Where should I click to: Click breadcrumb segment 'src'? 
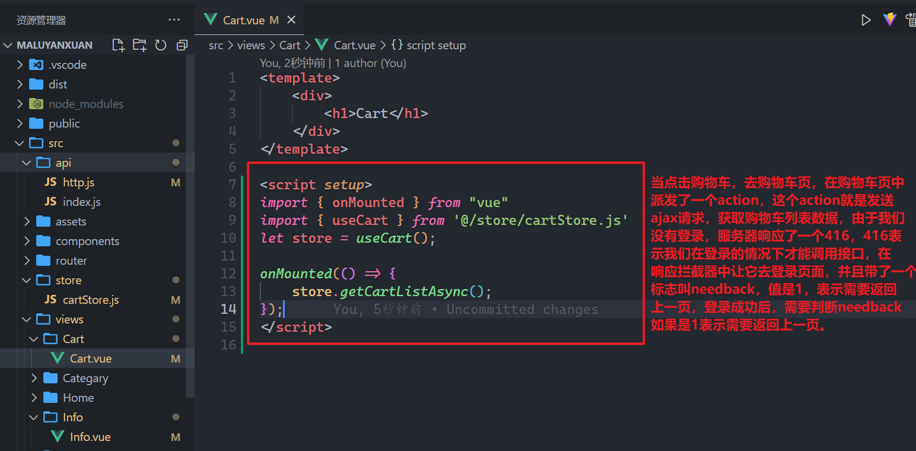pos(216,45)
